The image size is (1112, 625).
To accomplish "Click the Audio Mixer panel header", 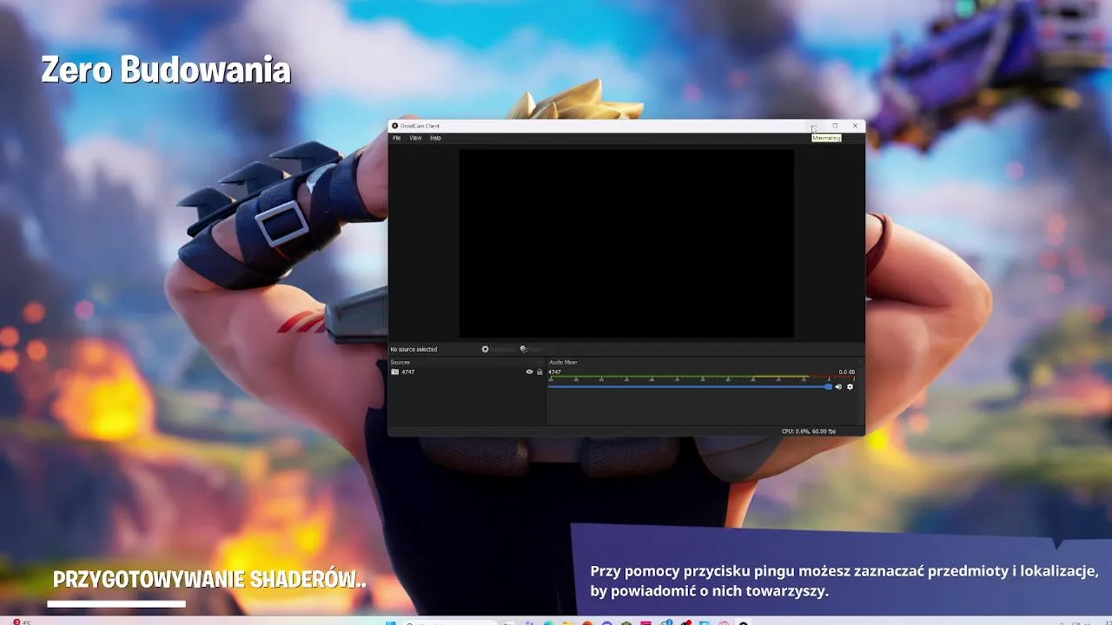I will (x=563, y=362).
